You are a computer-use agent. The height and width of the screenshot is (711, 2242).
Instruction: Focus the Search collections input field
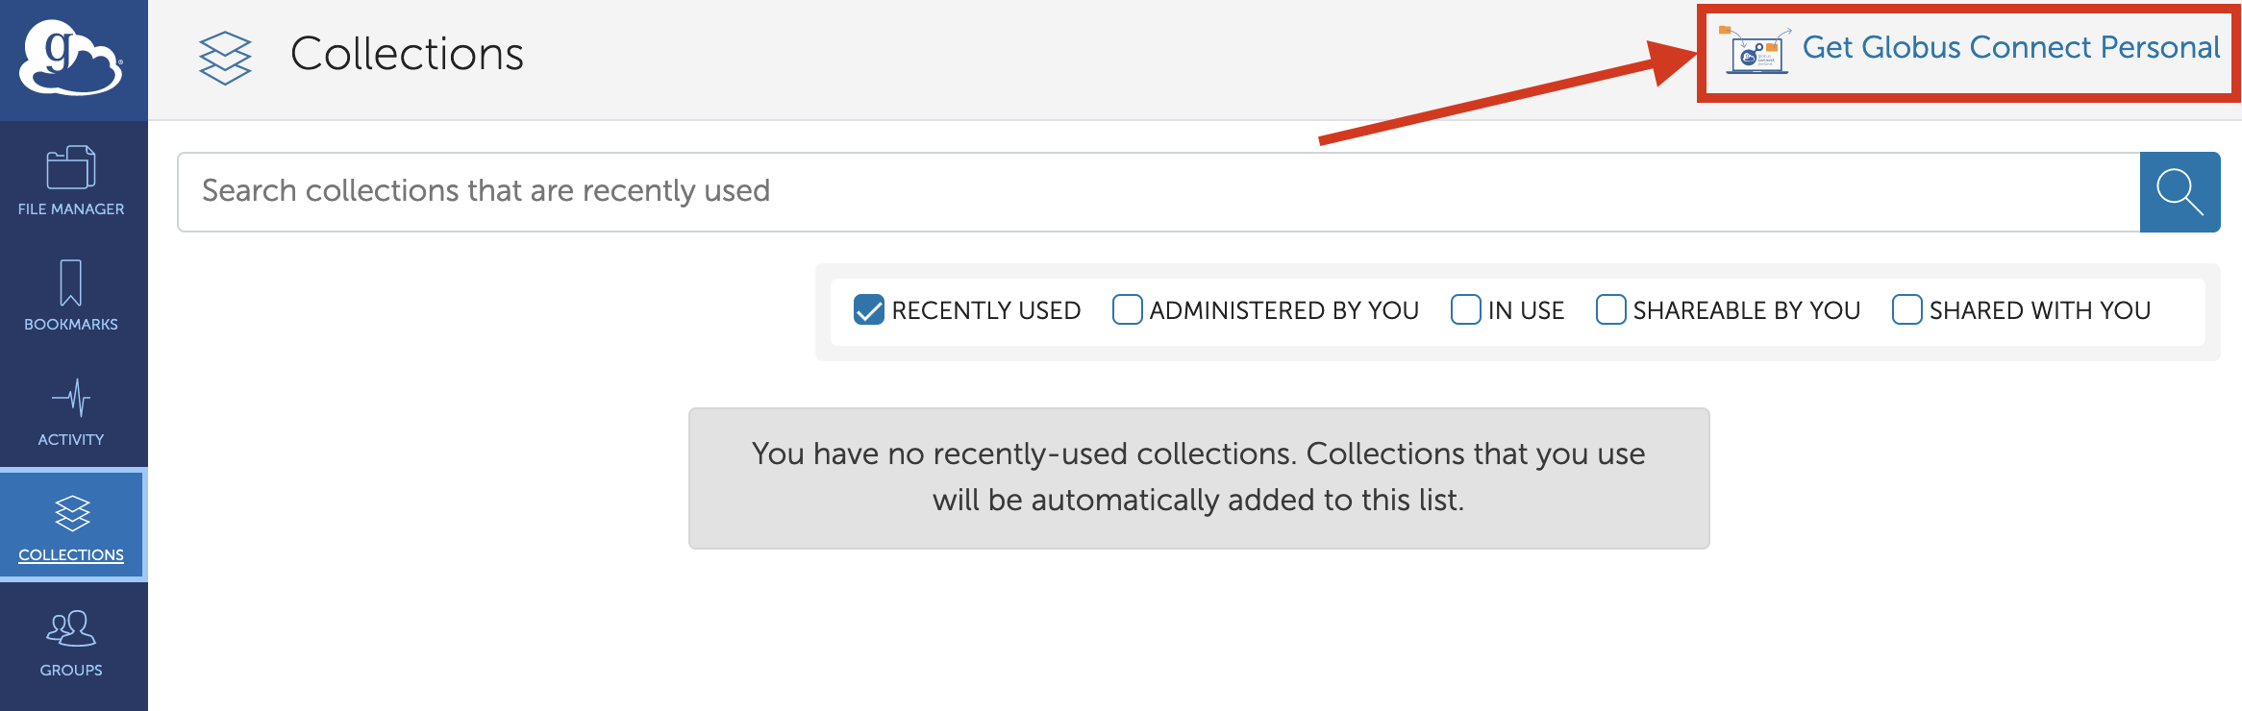point(1158,192)
